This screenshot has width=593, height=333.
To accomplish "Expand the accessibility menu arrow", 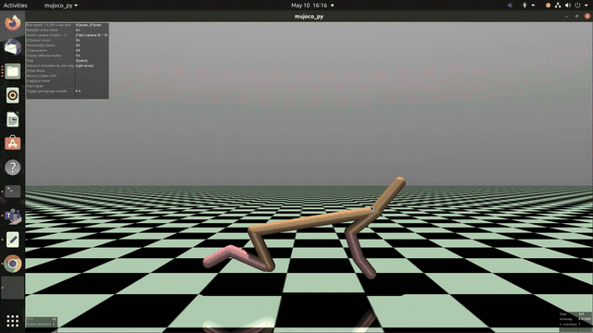I will coord(533,6).
